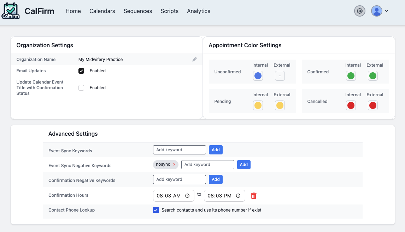405x232 pixels.
Task: Click the user profile avatar icon
Action: [377, 11]
